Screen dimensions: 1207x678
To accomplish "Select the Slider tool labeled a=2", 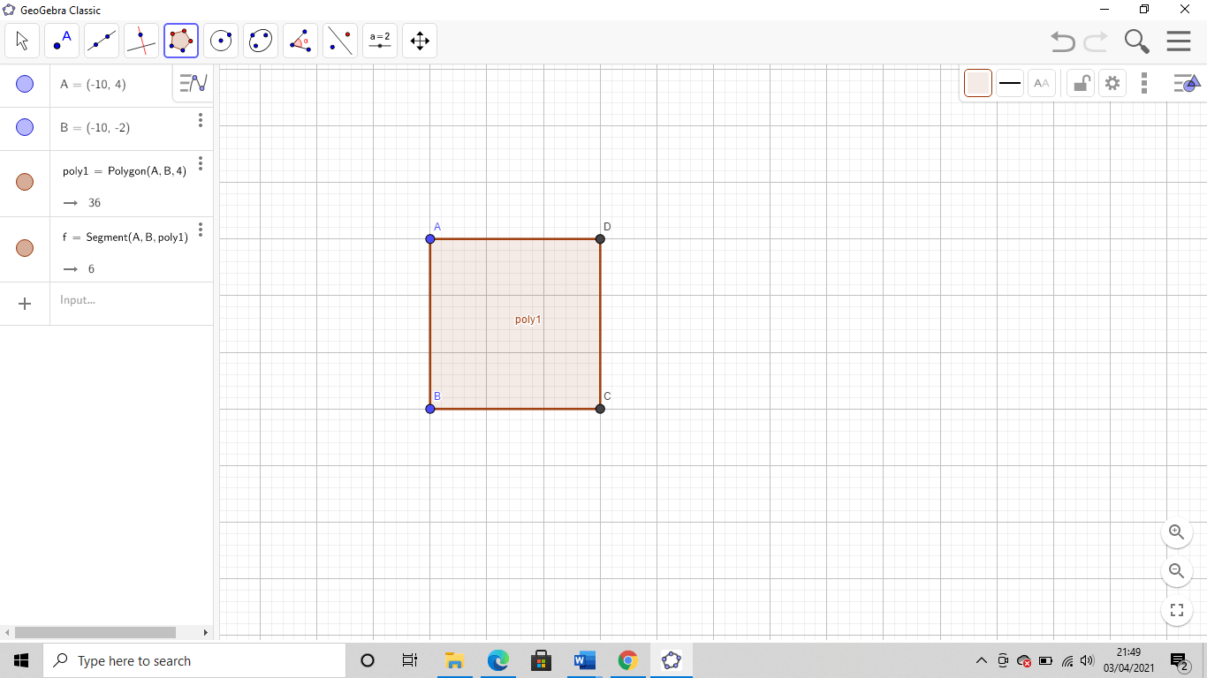I will coord(379,40).
